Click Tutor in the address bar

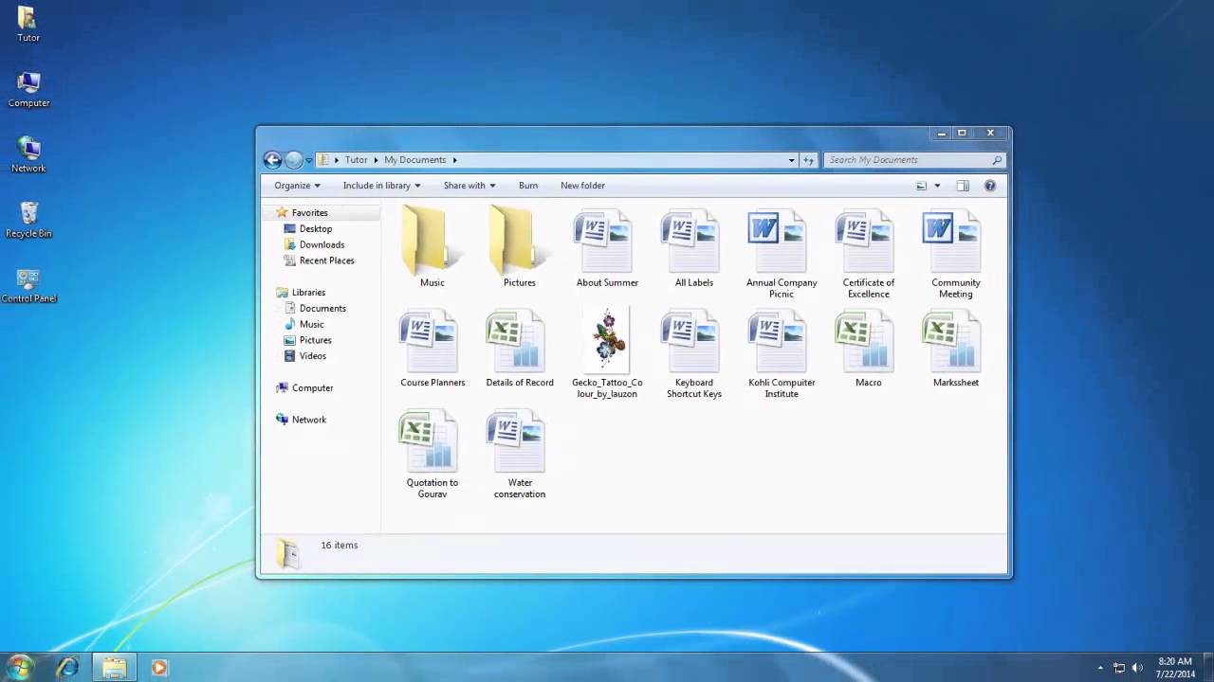(x=356, y=160)
